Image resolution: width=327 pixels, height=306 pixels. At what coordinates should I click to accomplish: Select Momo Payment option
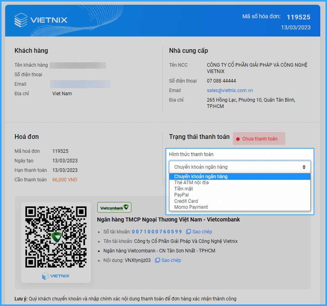click(240, 207)
